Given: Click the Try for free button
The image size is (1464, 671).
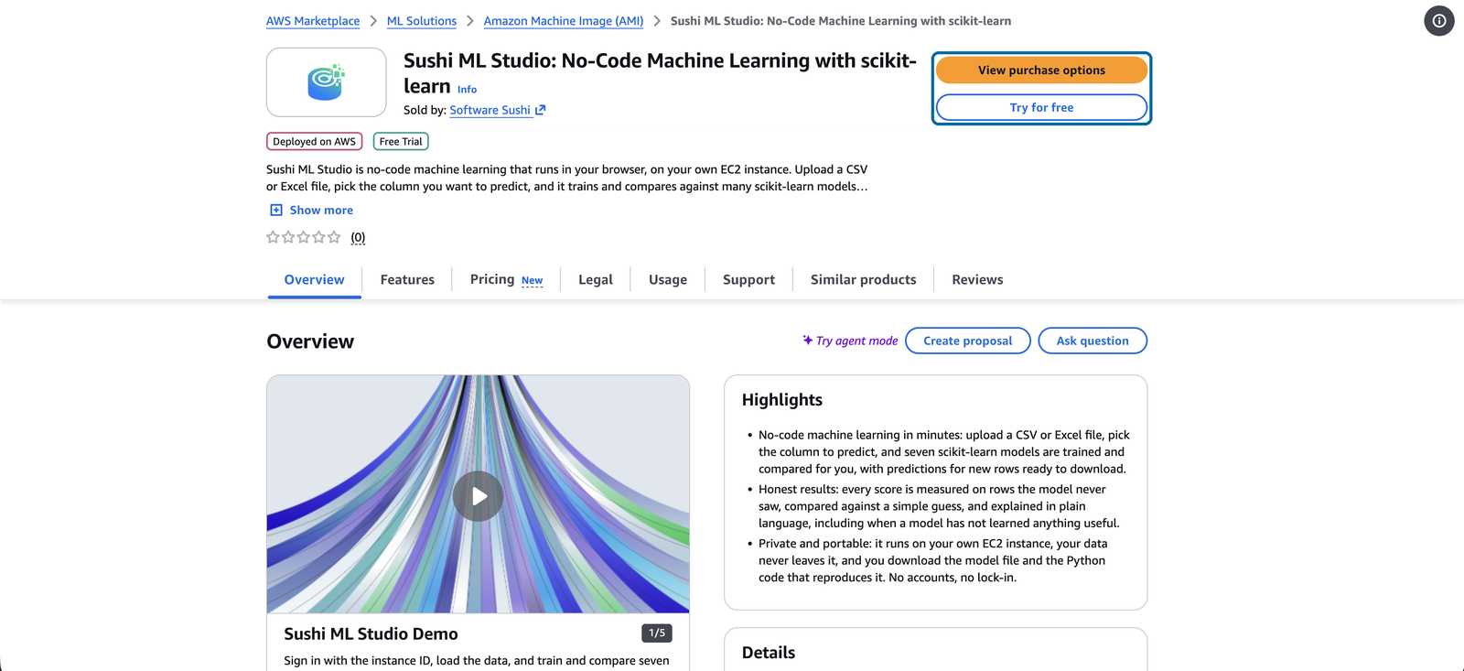Looking at the screenshot, I should coord(1041,107).
